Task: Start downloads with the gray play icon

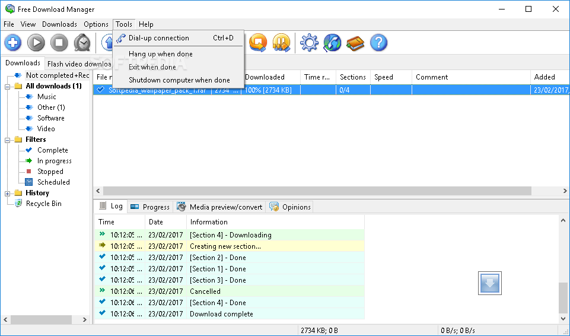Action: [36, 43]
